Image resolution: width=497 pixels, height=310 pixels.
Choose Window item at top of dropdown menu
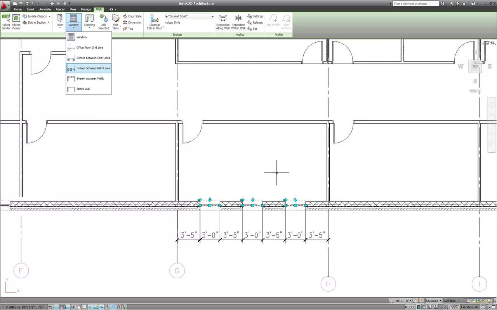[x=89, y=37]
